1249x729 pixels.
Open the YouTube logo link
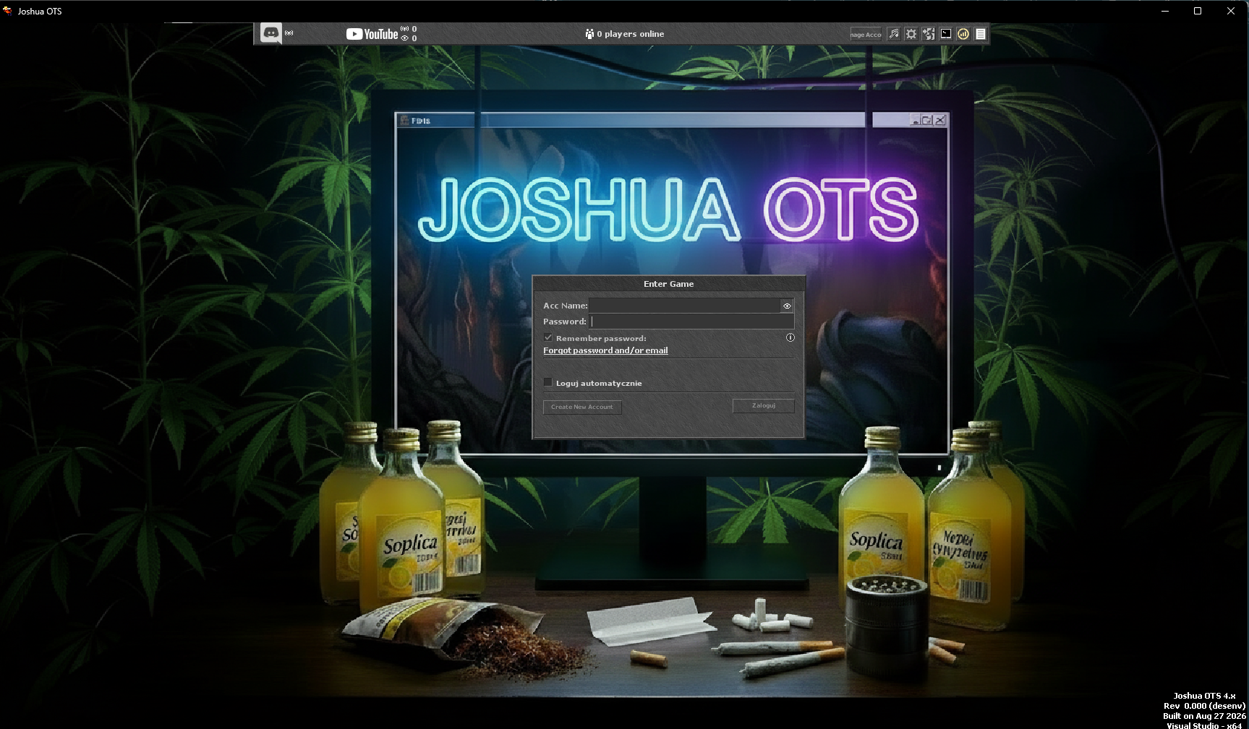pyautogui.click(x=372, y=34)
